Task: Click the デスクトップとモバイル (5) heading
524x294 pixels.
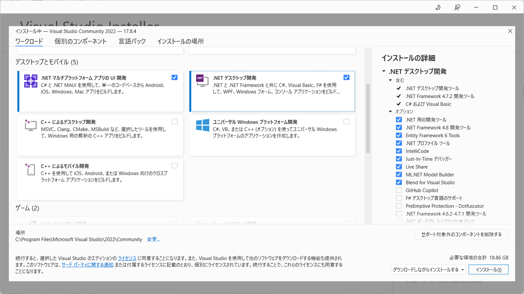Action: [47, 62]
